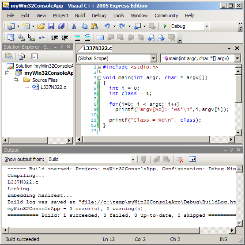245x245 pixels.
Task: Open the Show output from Build dropdown
Action: pos(133,159)
